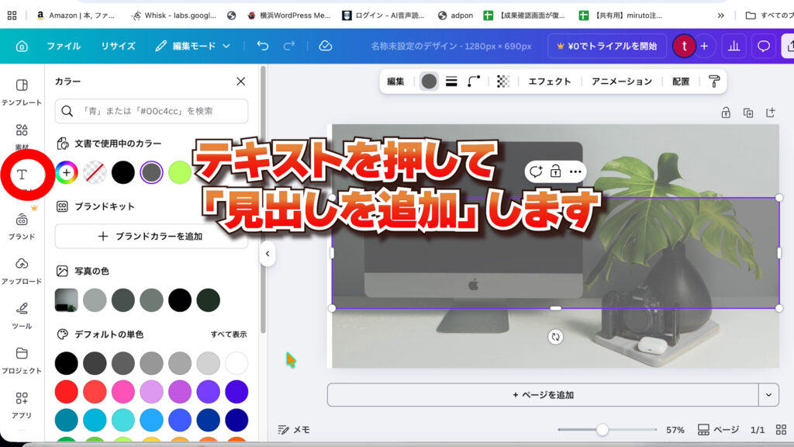Click the analytics bar chart icon

[732, 46]
